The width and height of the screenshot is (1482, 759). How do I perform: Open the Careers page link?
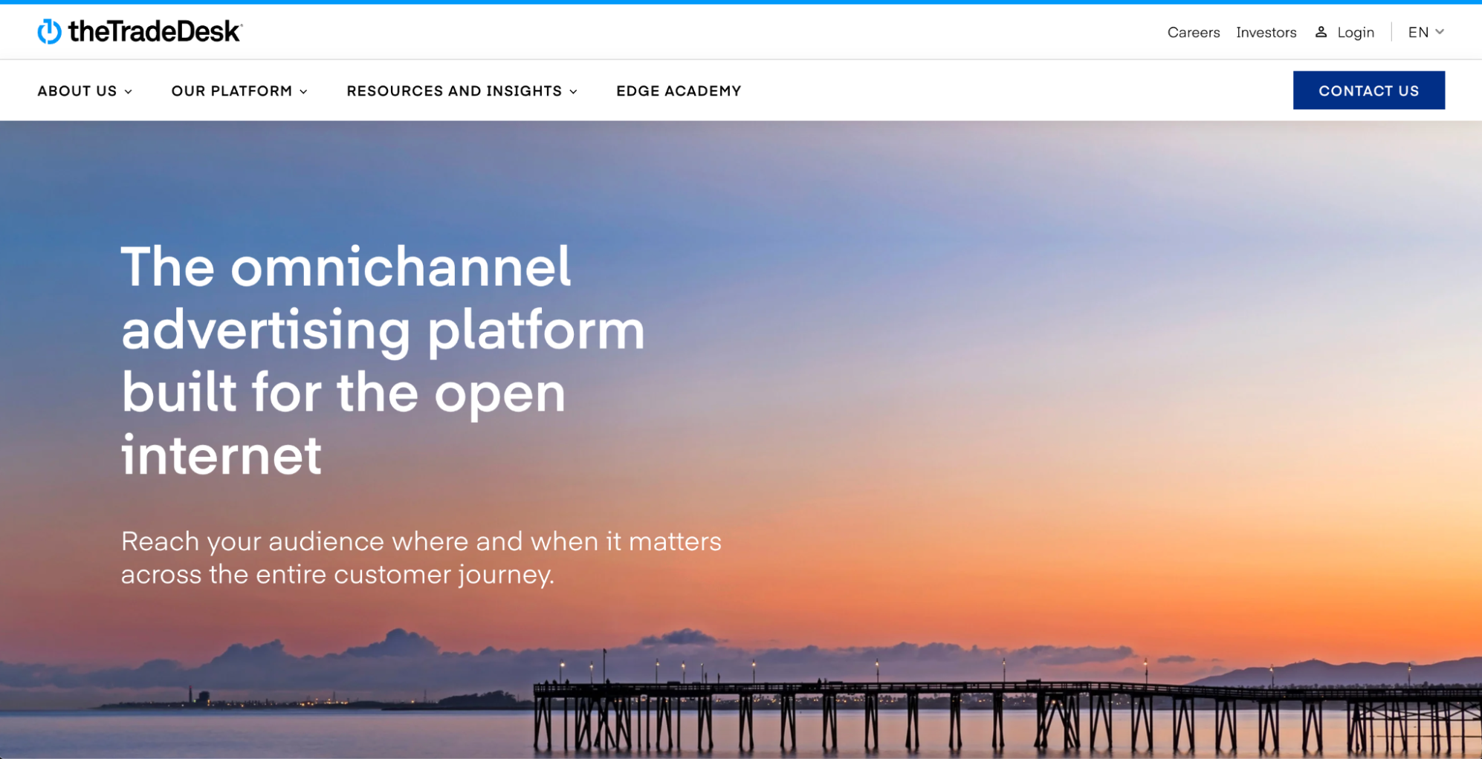pyautogui.click(x=1194, y=32)
